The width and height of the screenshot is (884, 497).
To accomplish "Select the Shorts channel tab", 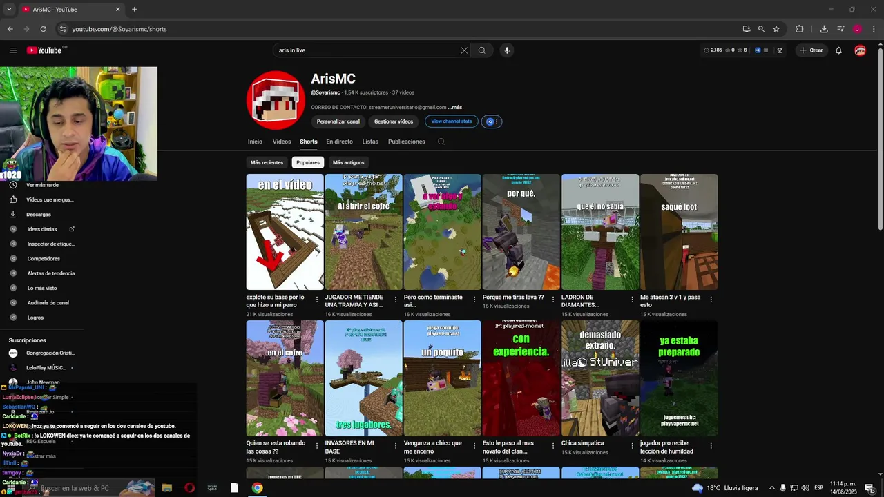I will click(x=309, y=142).
